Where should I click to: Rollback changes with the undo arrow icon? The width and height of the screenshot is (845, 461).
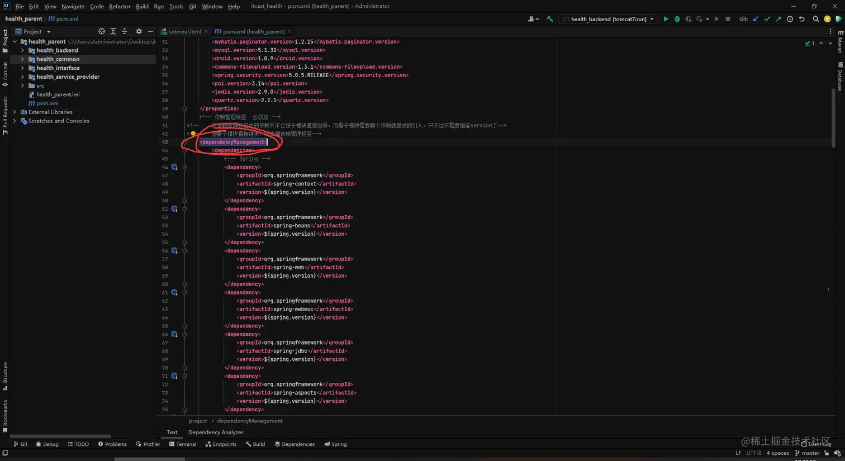pyautogui.click(x=801, y=19)
